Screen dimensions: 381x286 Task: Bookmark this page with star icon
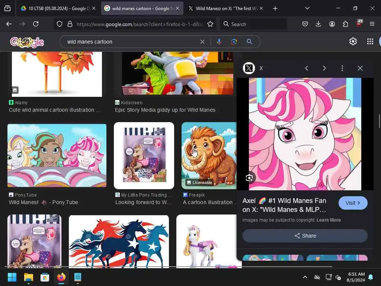[x=210, y=24]
